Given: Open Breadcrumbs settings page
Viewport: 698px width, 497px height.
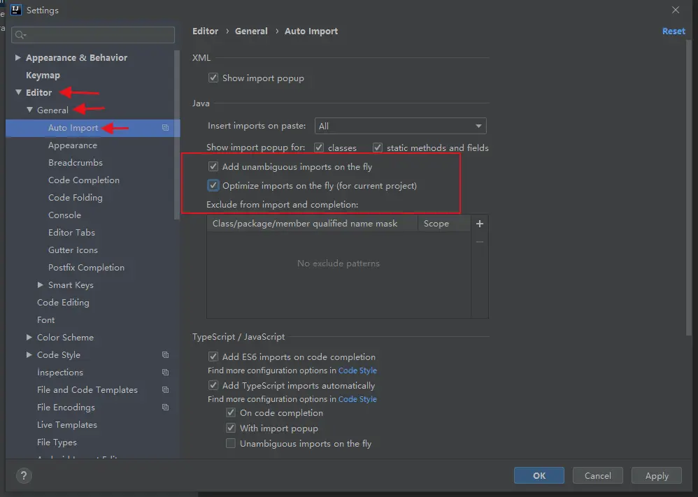Looking at the screenshot, I should tap(76, 162).
